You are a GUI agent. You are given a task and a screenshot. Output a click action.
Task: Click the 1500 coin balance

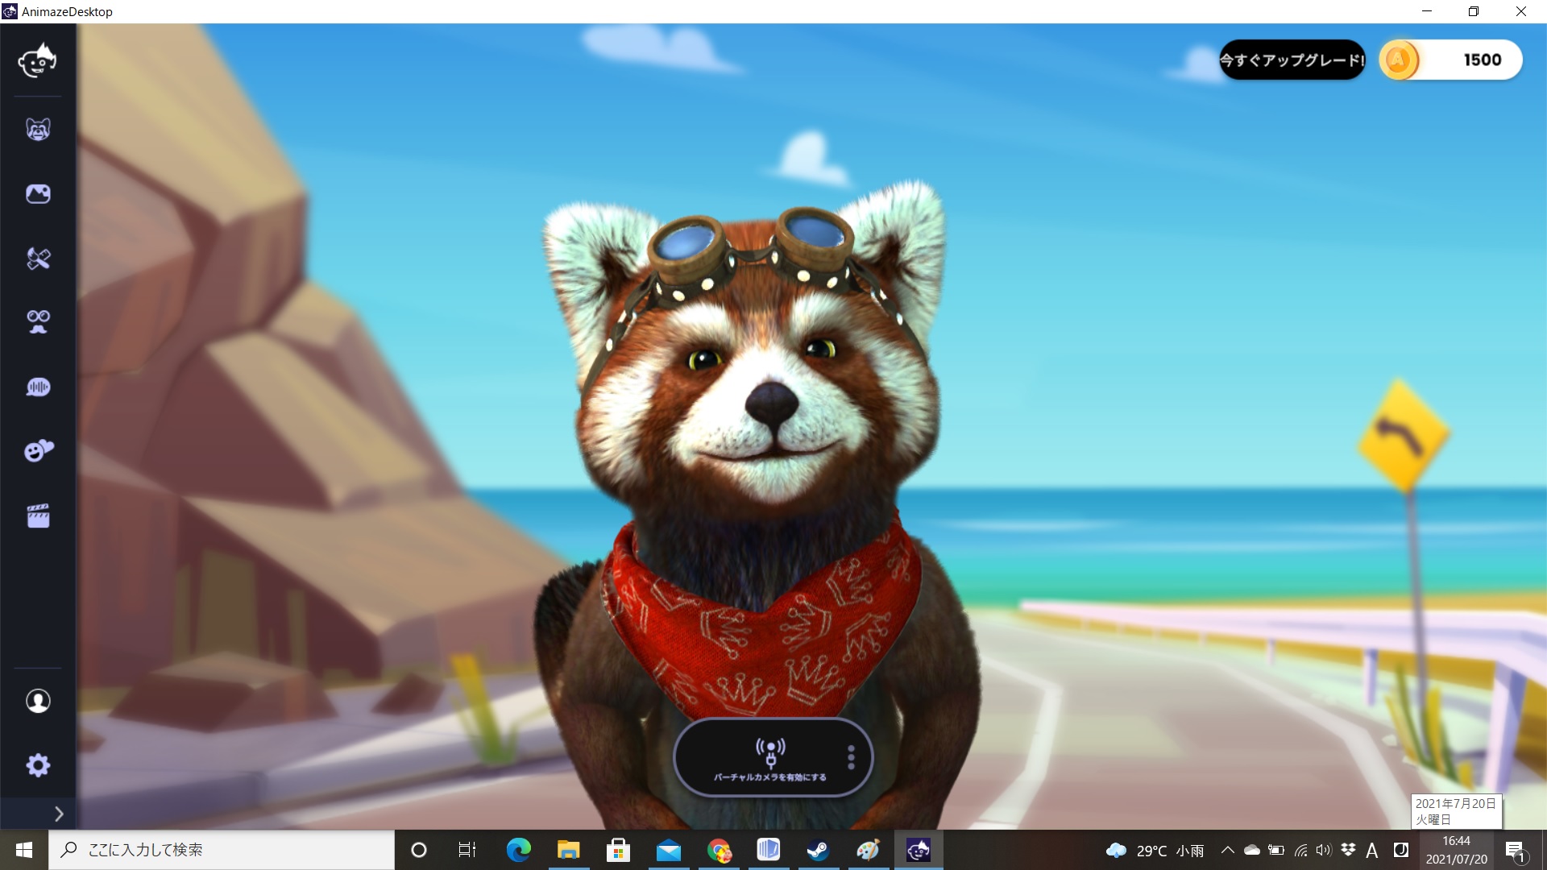coord(1482,60)
